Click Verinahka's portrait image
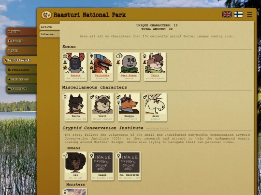This screenshot has width=261, height=195. (x=102, y=63)
